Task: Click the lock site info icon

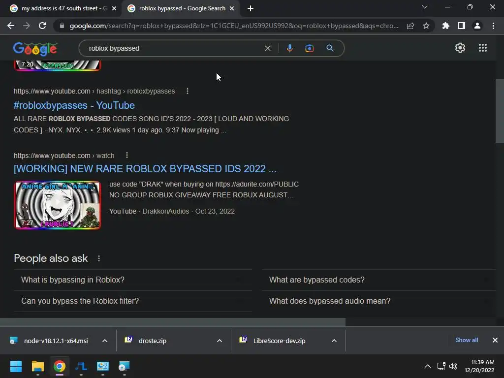Action: 62,26
